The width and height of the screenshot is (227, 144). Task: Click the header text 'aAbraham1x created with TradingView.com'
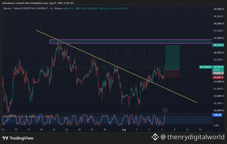point(25,3)
